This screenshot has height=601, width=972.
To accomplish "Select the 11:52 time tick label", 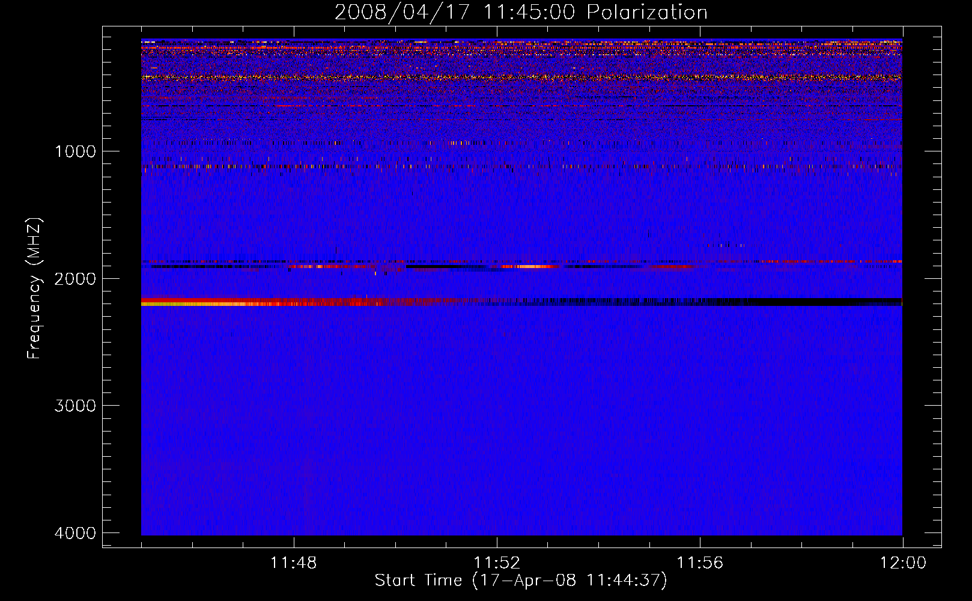I will click(x=497, y=563).
